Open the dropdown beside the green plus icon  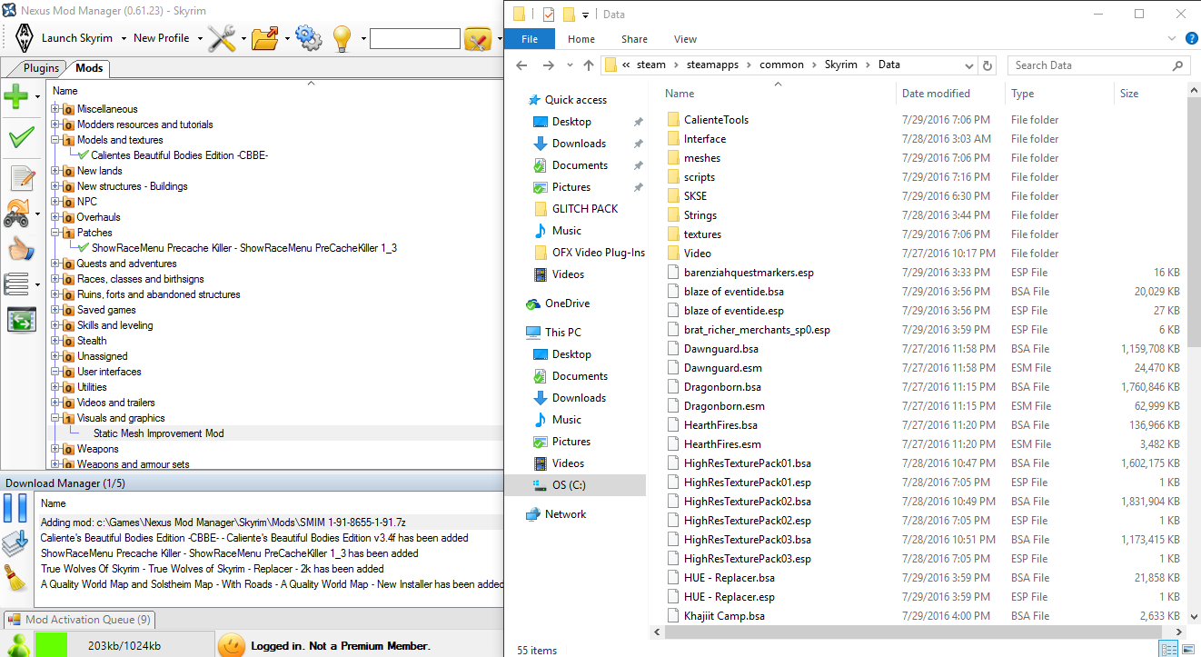(x=37, y=96)
